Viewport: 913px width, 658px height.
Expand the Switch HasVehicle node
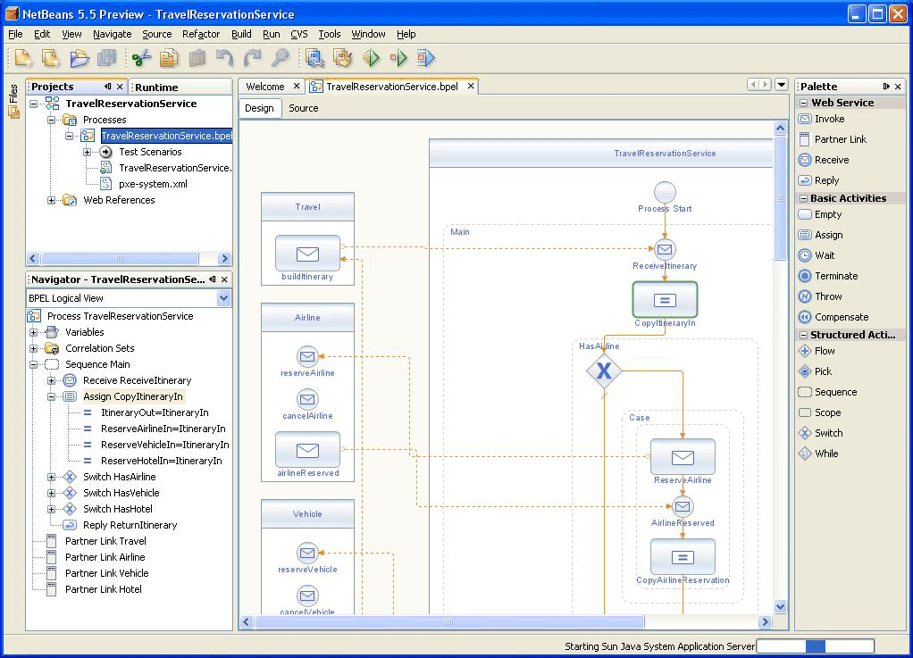click(51, 493)
